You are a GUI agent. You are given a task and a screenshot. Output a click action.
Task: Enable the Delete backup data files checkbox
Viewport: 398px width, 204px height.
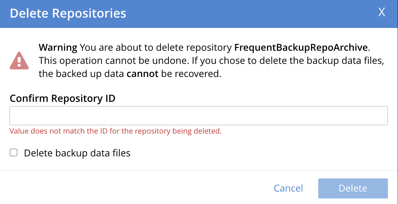pos(13,152)
